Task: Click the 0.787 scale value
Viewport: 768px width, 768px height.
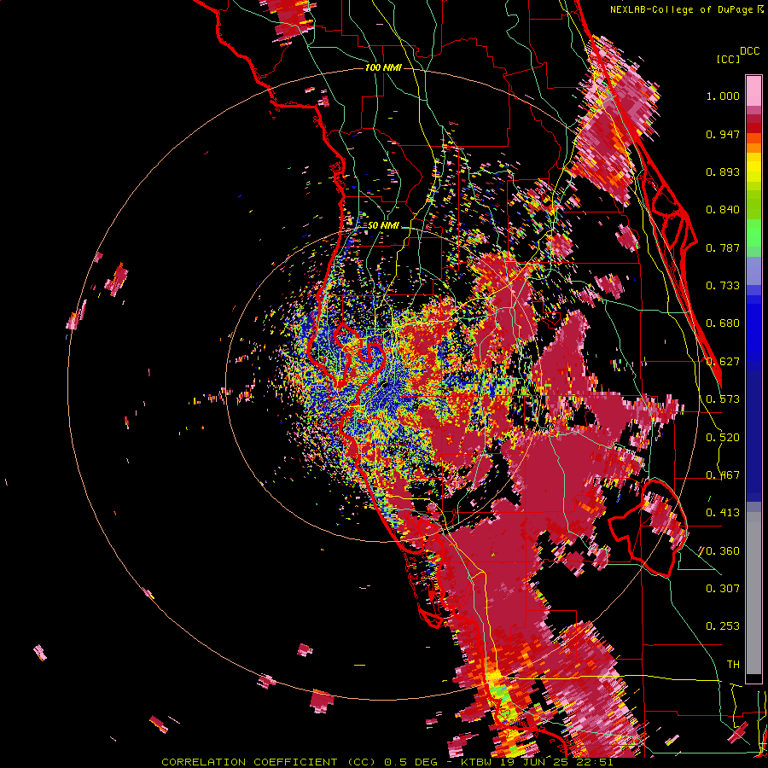Action: [723, 247]
